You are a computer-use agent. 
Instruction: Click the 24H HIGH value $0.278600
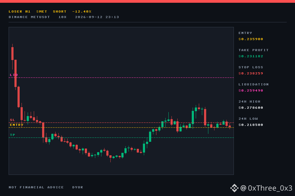point(251,108)
